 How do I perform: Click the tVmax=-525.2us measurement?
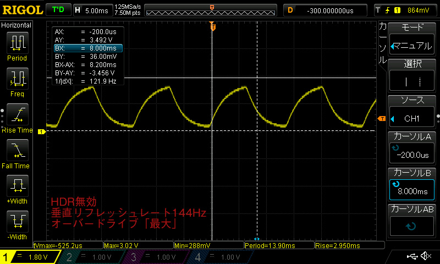click(x=68, y=245)
